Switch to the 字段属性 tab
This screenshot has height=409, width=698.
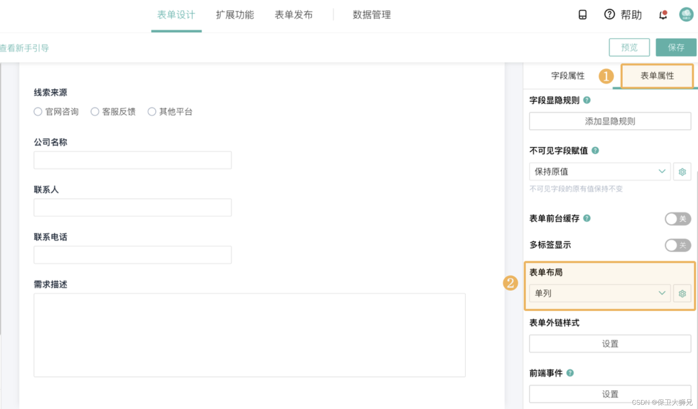(568, 76)
